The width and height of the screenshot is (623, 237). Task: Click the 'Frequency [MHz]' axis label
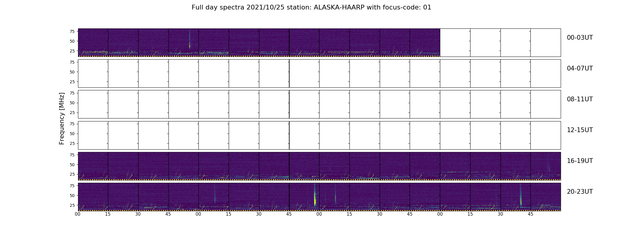[x=62, y=118]
